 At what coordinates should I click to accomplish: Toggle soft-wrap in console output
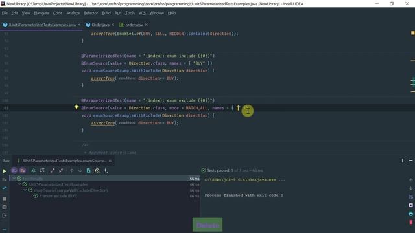point(410,197)
